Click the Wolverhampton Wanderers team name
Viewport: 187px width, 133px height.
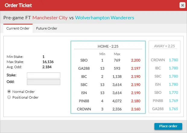[105, 18]
